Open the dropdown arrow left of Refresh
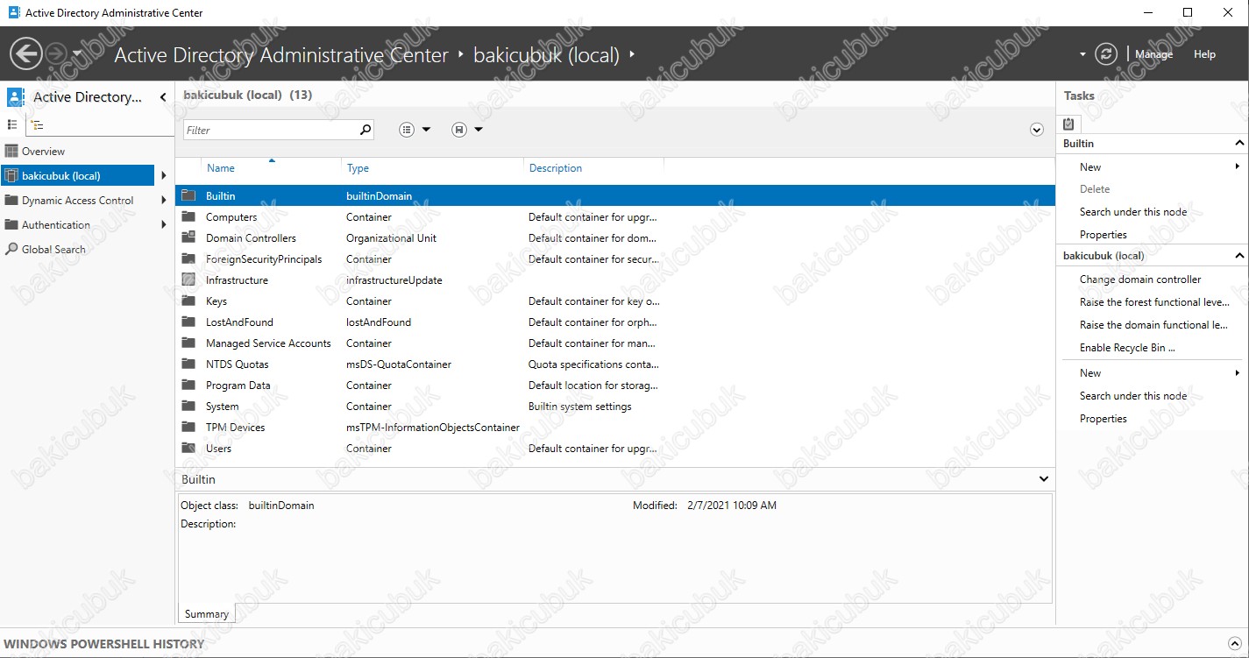Image resolution: width=1249 pixels, height=658 pixels. pos(1082,54)
